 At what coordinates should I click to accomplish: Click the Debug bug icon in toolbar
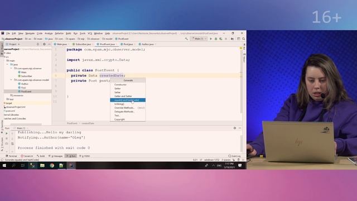pyautogui.click(x=216, y=39)
